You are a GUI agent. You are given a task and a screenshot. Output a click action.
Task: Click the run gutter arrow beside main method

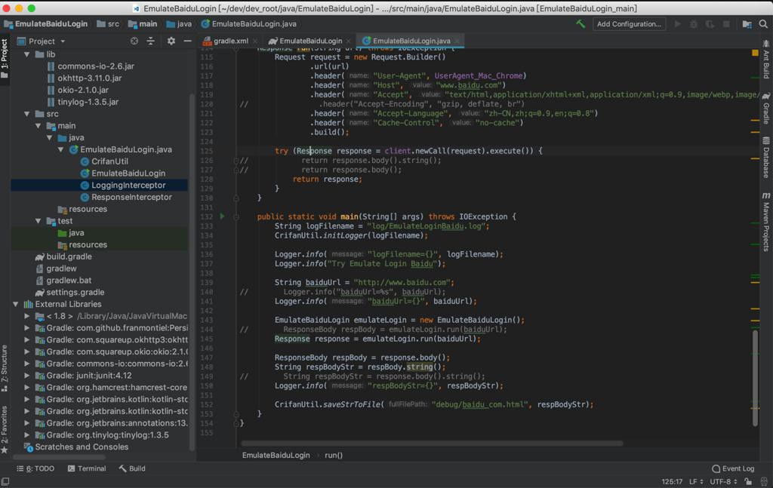tap(222, 216)
